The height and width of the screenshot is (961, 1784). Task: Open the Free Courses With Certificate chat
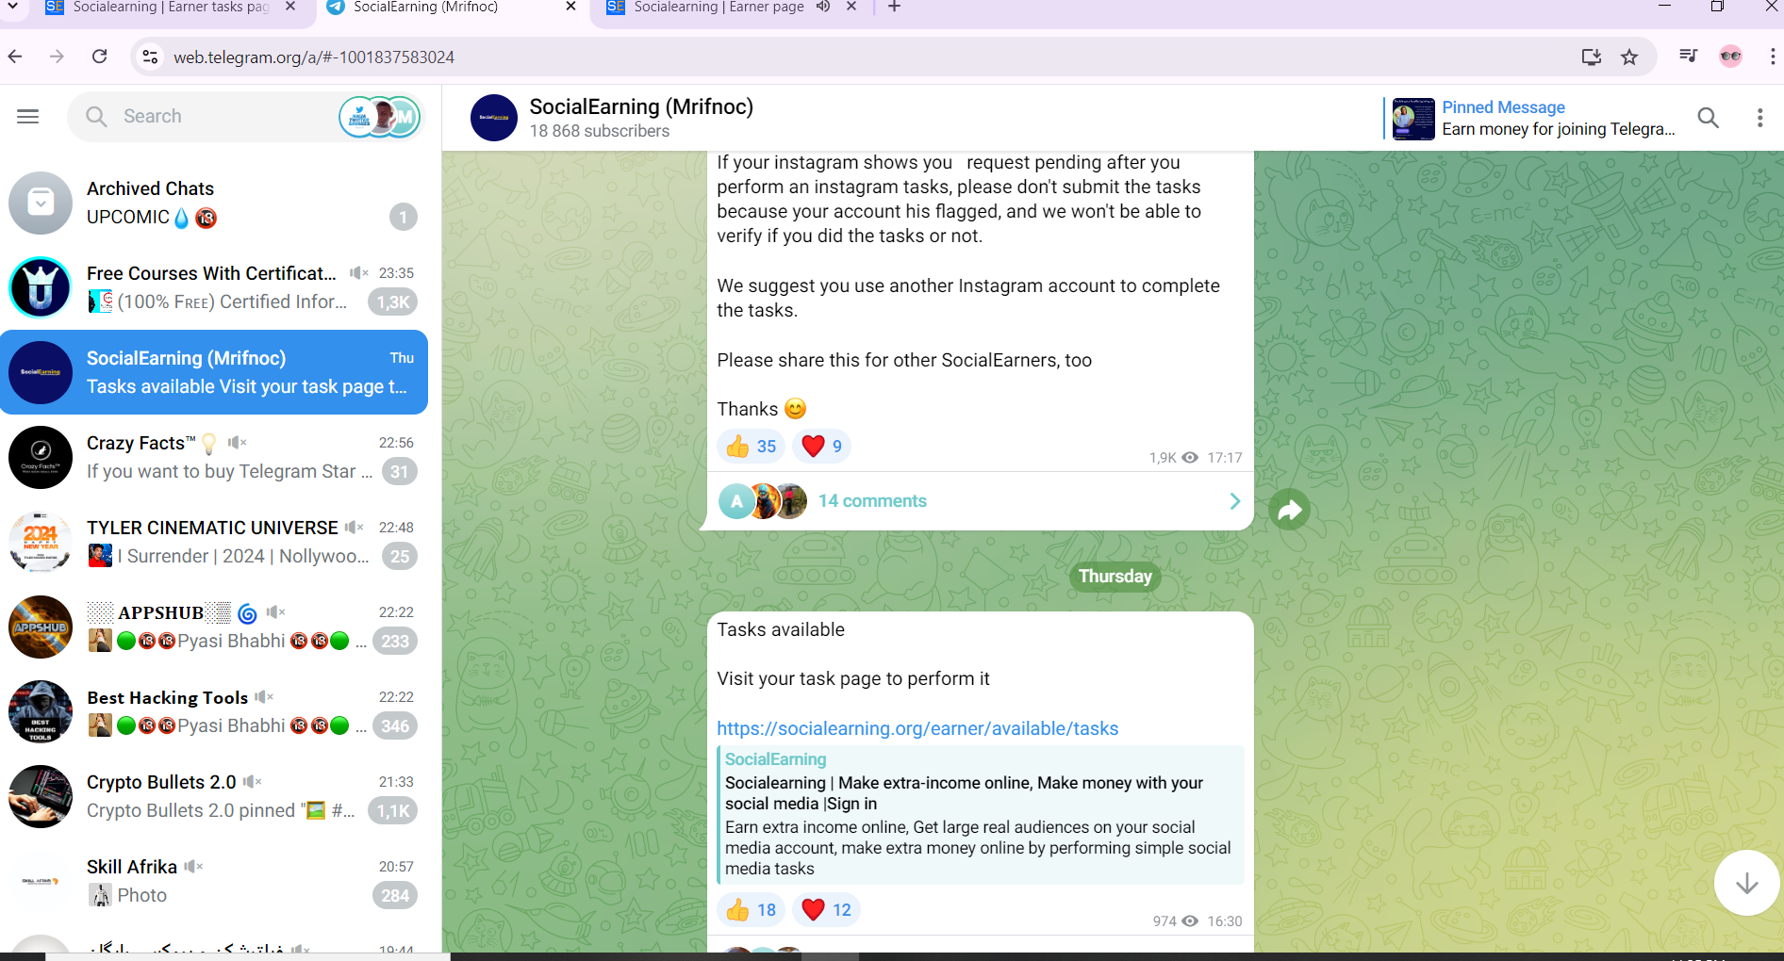(214, 287)
